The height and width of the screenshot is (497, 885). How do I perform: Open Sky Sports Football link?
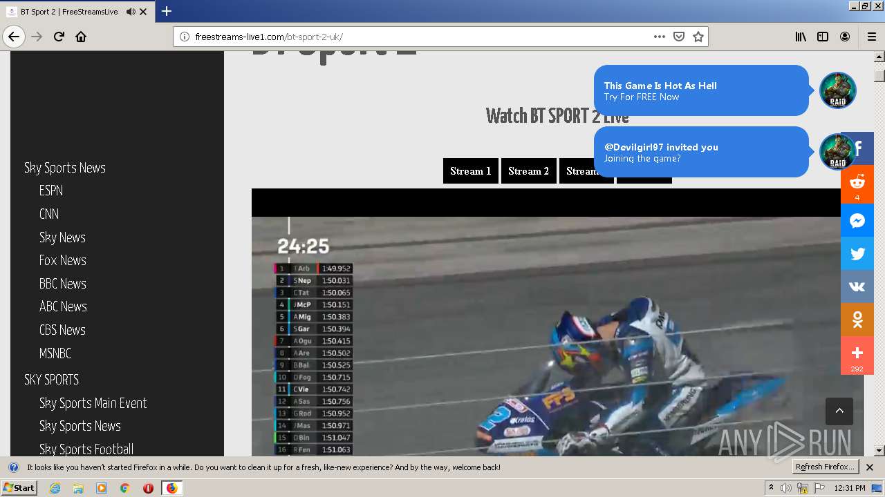(86, 449)
